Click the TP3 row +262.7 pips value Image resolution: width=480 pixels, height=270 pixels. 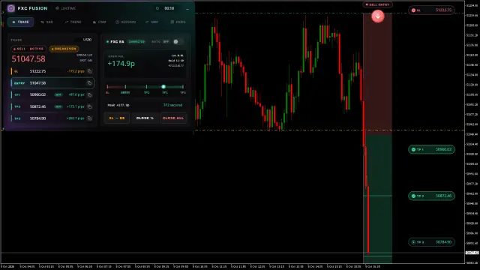[x=75, y=118]
